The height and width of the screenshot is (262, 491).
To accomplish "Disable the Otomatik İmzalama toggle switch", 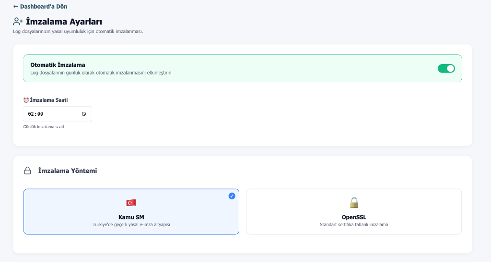I will coord(446,68).
